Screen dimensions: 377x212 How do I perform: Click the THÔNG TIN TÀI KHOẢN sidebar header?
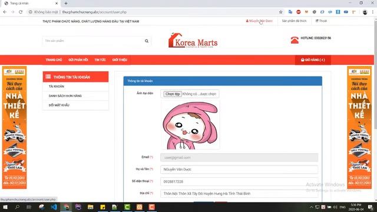76,77
